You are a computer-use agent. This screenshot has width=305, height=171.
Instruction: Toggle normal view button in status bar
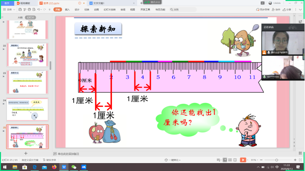pyautogui.click(x=225, y=160)
